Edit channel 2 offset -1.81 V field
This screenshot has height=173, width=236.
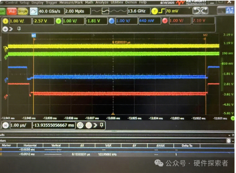pyautogui.click(x=97, y=21)
